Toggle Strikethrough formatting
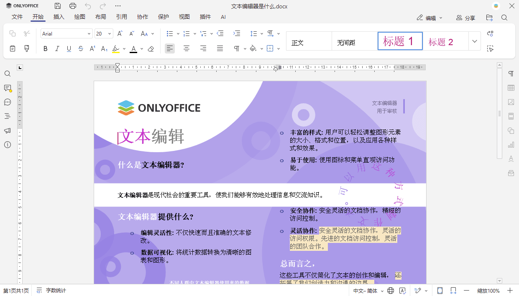Screen dimensions: 519x296 point(81,48)
